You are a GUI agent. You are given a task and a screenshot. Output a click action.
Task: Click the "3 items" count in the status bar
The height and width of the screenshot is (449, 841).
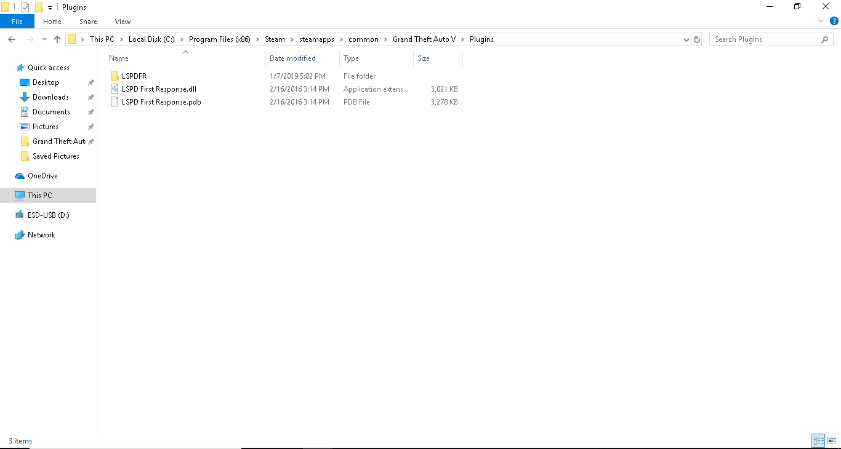pyautogui.click(x=20, y=441)
